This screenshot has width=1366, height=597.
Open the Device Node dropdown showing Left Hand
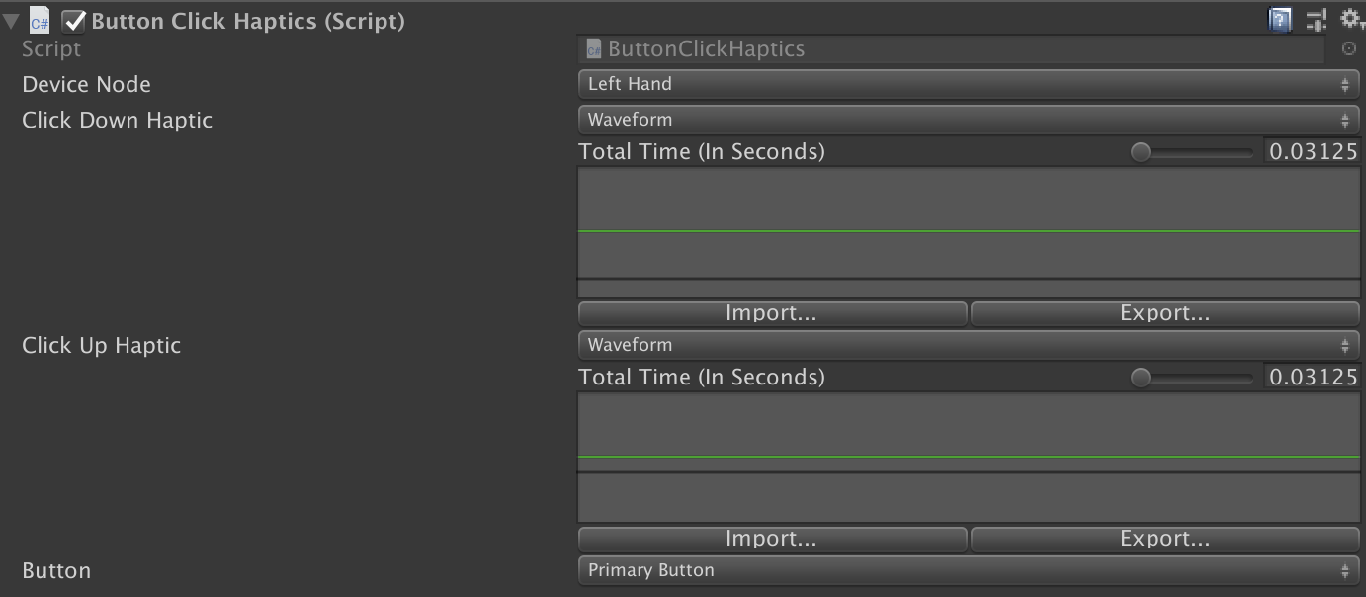(x=968, y=84)
